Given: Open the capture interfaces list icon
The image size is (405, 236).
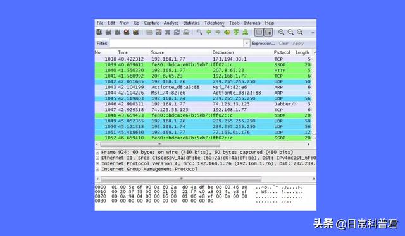Looking at the screenshot, I should tap(99, 32).
